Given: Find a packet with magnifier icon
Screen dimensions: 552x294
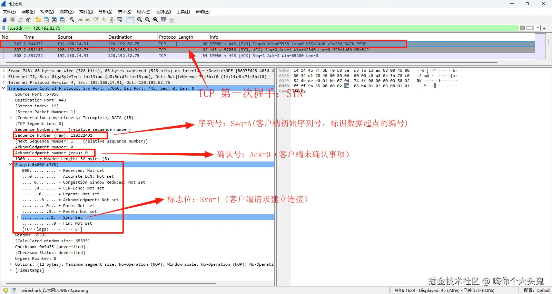Looking at the screenshot, I should tap(72, 20).
